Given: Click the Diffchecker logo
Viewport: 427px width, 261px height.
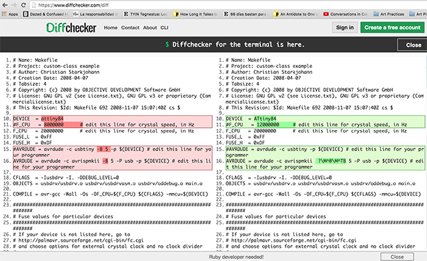Looking at the screenshot, I should tap(71, 27).
